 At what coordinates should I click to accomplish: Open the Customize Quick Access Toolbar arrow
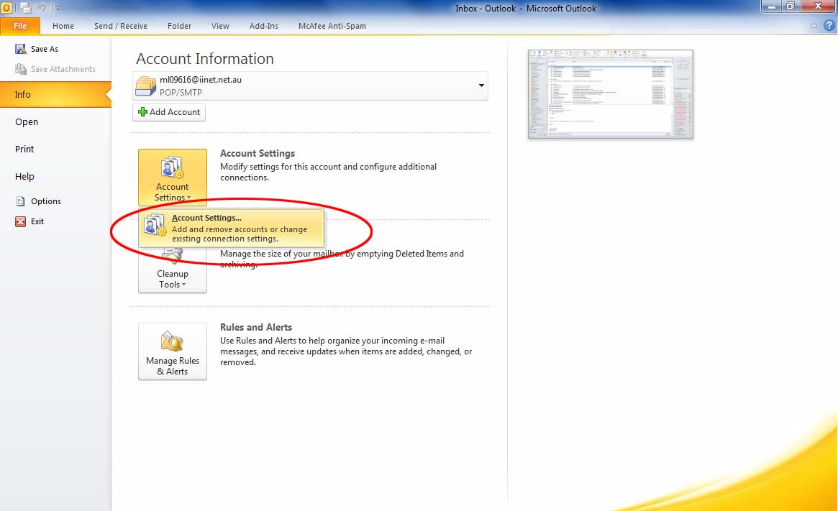[57, 9]
